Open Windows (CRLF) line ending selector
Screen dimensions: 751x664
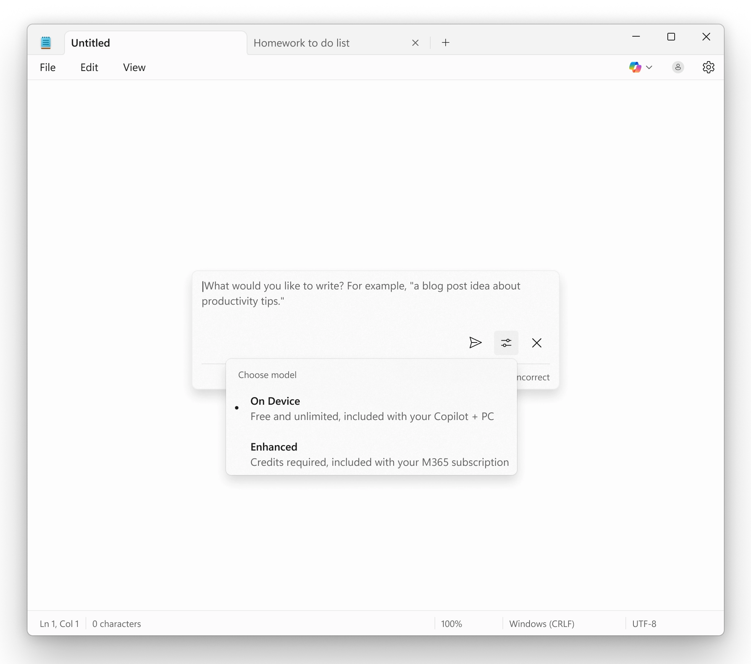541,624
